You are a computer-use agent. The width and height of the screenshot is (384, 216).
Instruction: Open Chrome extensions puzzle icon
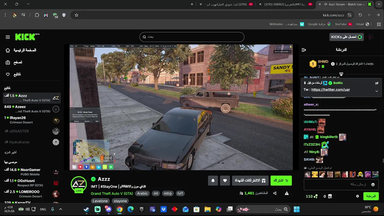click(x=37, y=15)
